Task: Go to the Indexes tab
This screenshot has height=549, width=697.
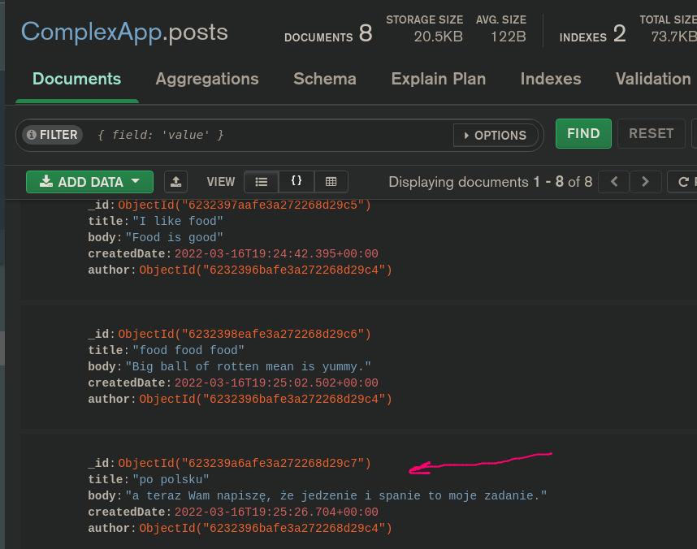Action: click(551, 79)
